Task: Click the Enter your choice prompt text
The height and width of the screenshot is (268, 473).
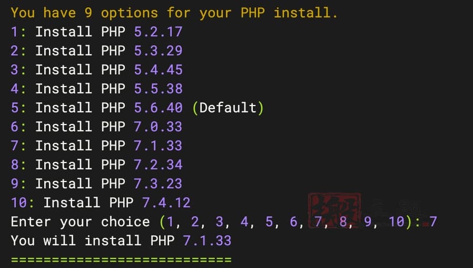Action: [x=80, y=222]
